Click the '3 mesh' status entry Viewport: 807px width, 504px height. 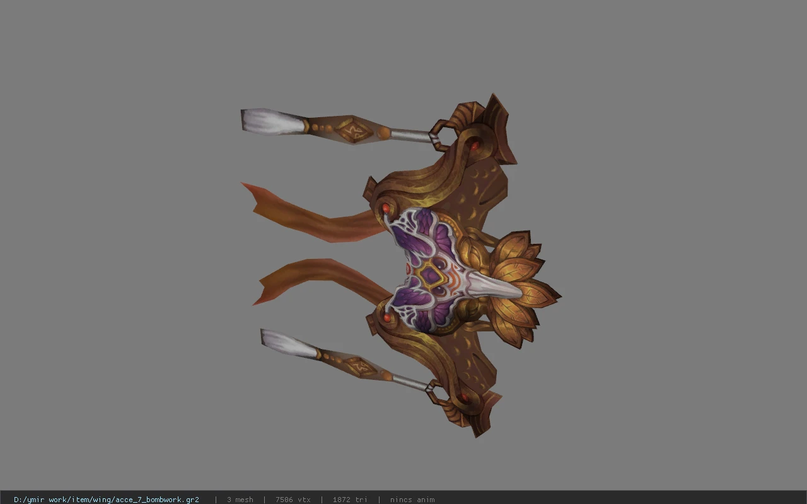pos(240,500)
